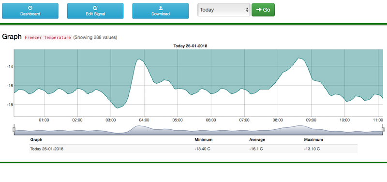The height and width of the screenshot is (182, 387).
Task: Click the Today 26-01-2018 table row label
Action: 46,149
